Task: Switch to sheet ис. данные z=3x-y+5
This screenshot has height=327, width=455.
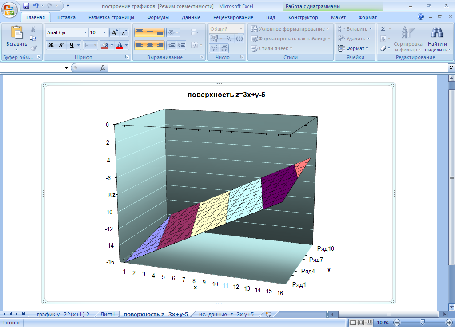Action: 226,314
